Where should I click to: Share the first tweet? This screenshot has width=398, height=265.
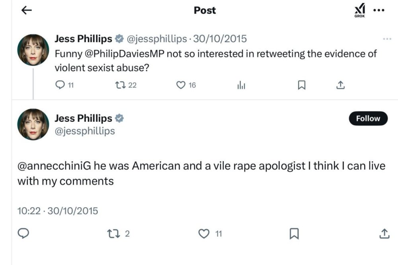(340, 85)
